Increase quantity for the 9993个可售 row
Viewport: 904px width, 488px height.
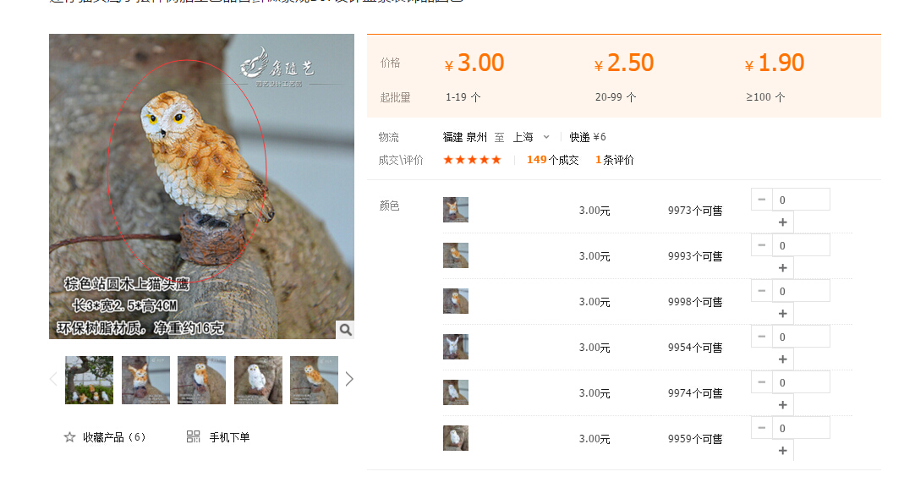(x=783, y=268)
